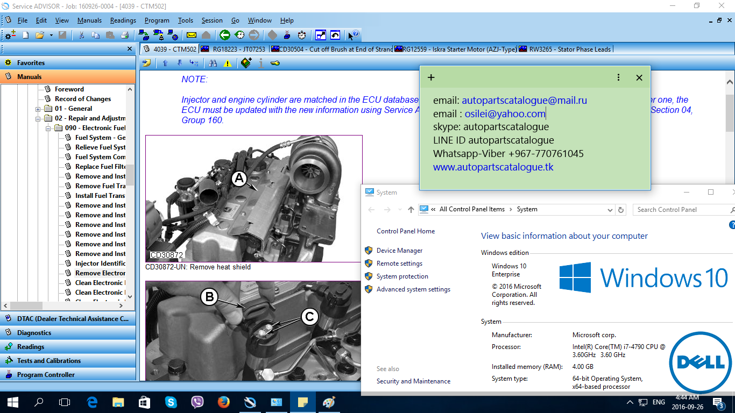Click the sync-tree arrow icon
The width and height of the screenshot is (735, 413).
tap(194, 63)
